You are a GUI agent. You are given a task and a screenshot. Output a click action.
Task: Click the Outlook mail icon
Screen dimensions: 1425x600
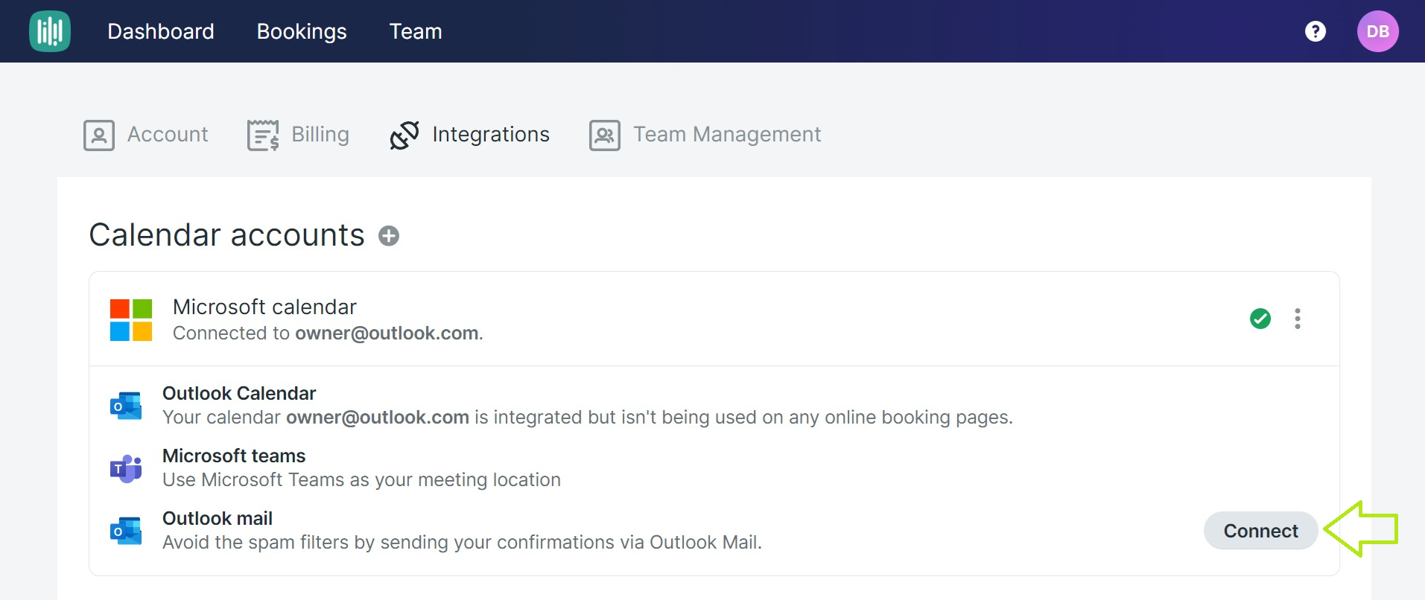(126, 531)
